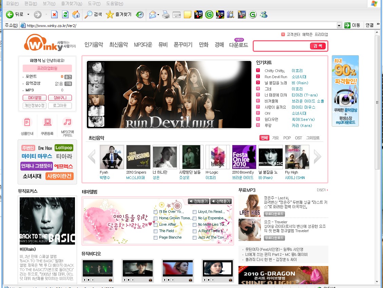Viewport: 383px width, 288px height.
Task: Select the Page Blanche checkbox
Action: (x=155, y=238)
